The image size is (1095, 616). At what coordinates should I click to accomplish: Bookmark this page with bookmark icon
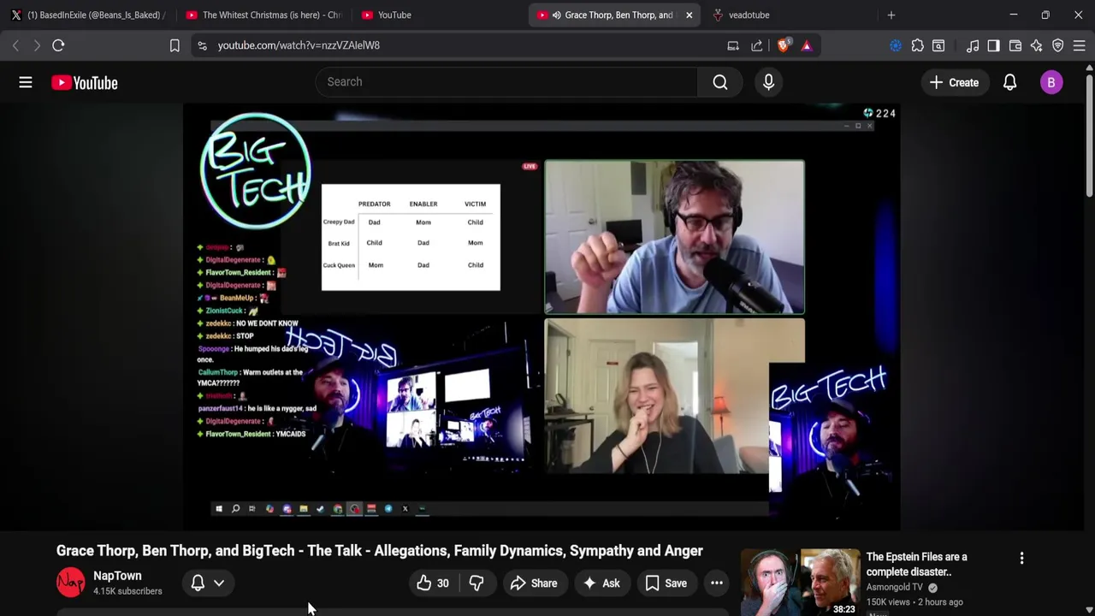[175, 45]
